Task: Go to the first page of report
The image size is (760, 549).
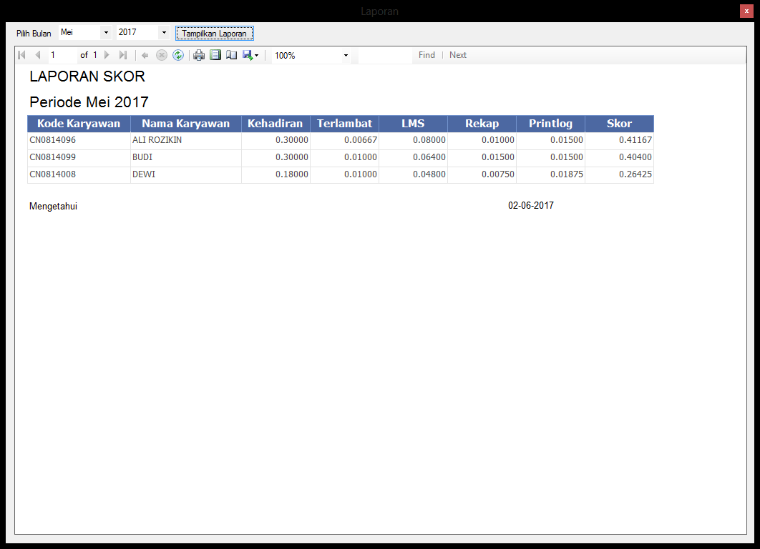Action: [21, 55]
